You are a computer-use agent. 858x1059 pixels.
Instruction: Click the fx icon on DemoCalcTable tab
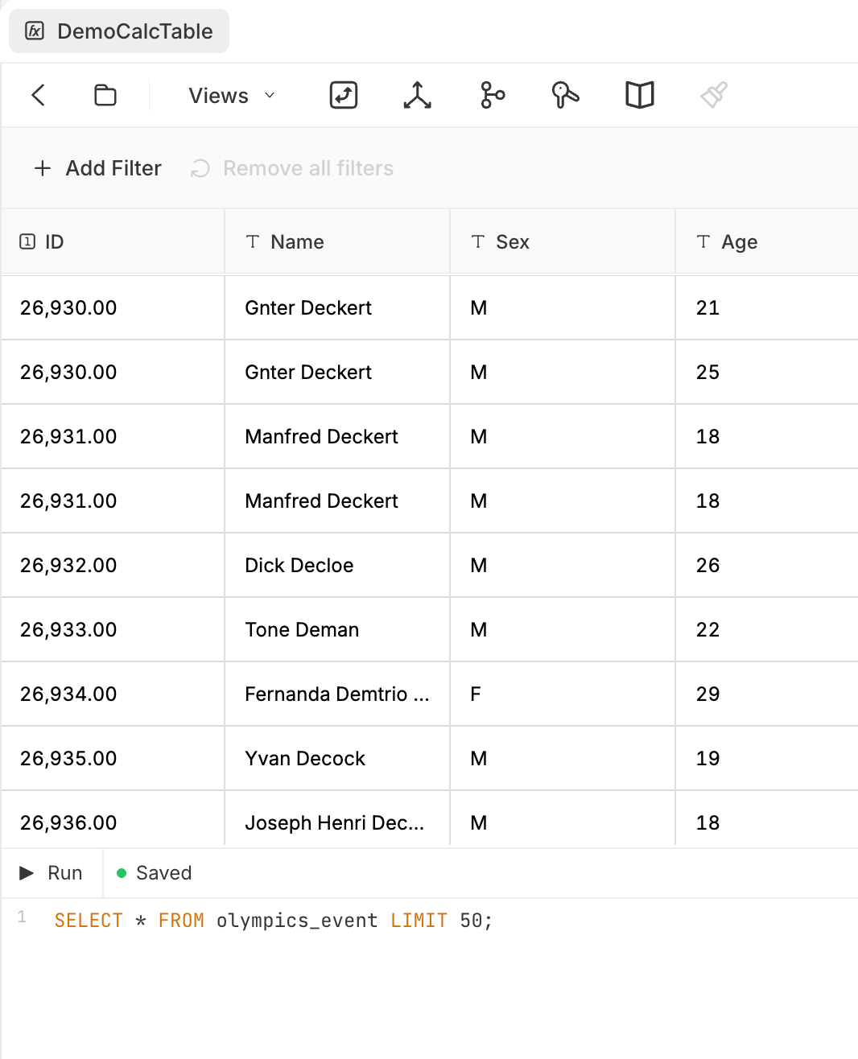[35, 31]
